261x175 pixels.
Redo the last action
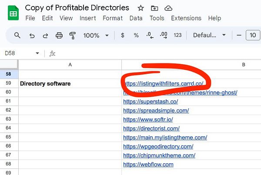coord(45,36)
